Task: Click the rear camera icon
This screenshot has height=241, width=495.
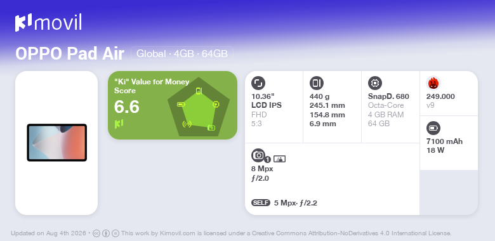Action: [258, 155]
